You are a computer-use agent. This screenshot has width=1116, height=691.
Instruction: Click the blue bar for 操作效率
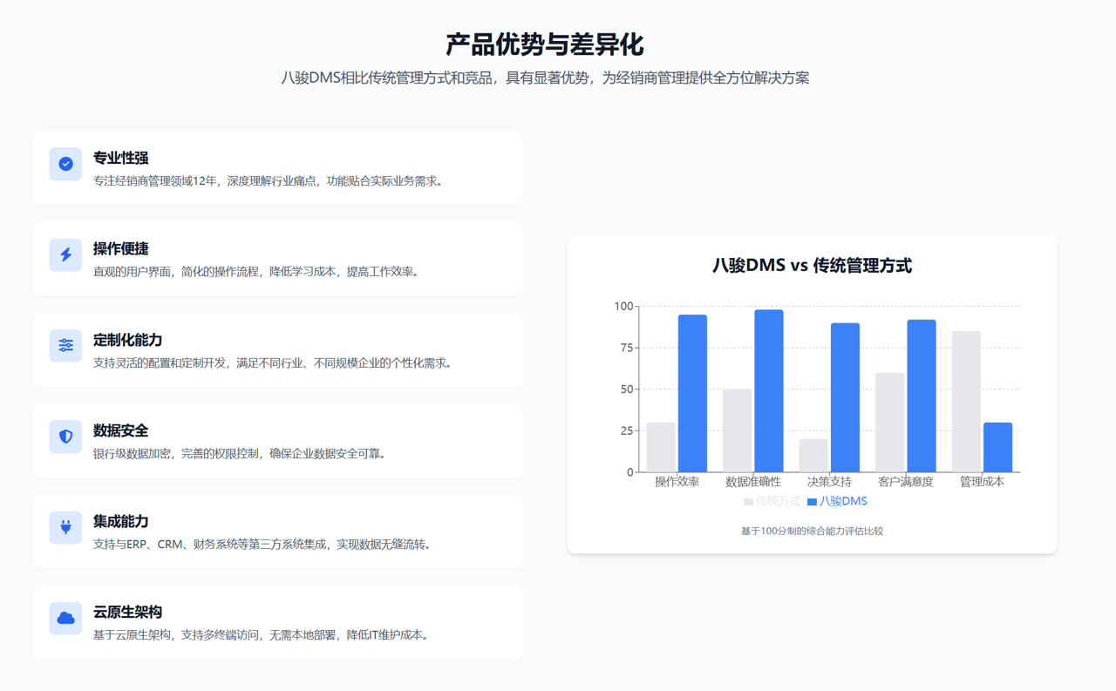coord(692,393)
